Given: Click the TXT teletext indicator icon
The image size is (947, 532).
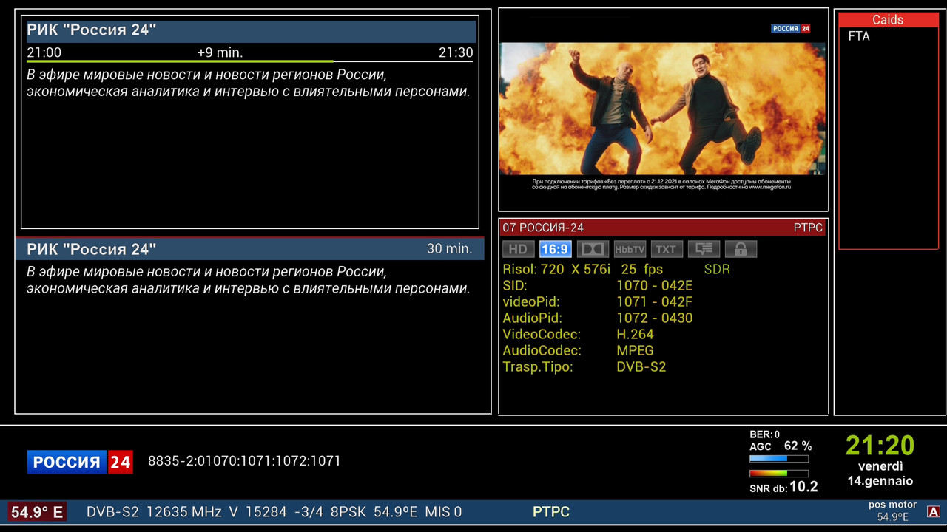Looking at the screenshot, I should pos(667,249).
